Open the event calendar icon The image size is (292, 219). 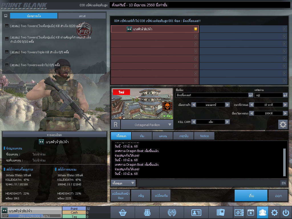251,212
